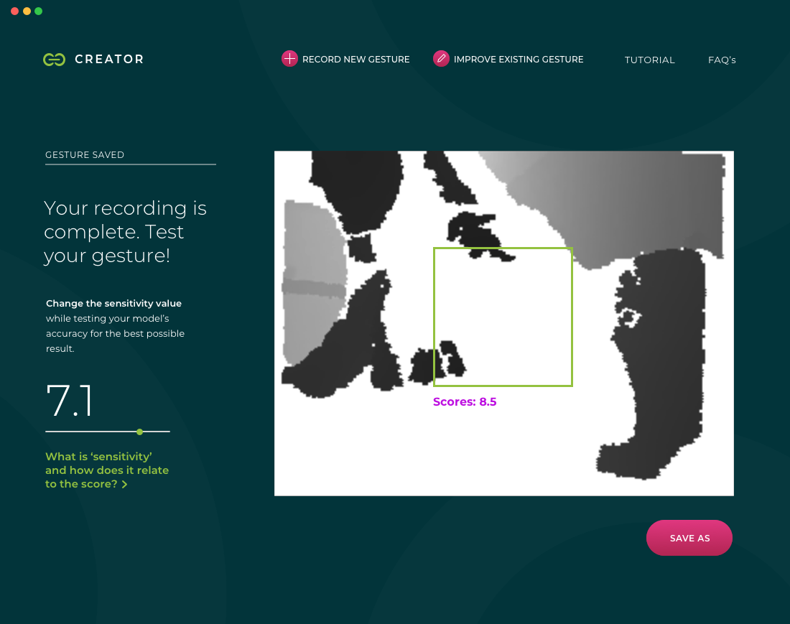Click the Scores: 8.5 label

[465, 402]
